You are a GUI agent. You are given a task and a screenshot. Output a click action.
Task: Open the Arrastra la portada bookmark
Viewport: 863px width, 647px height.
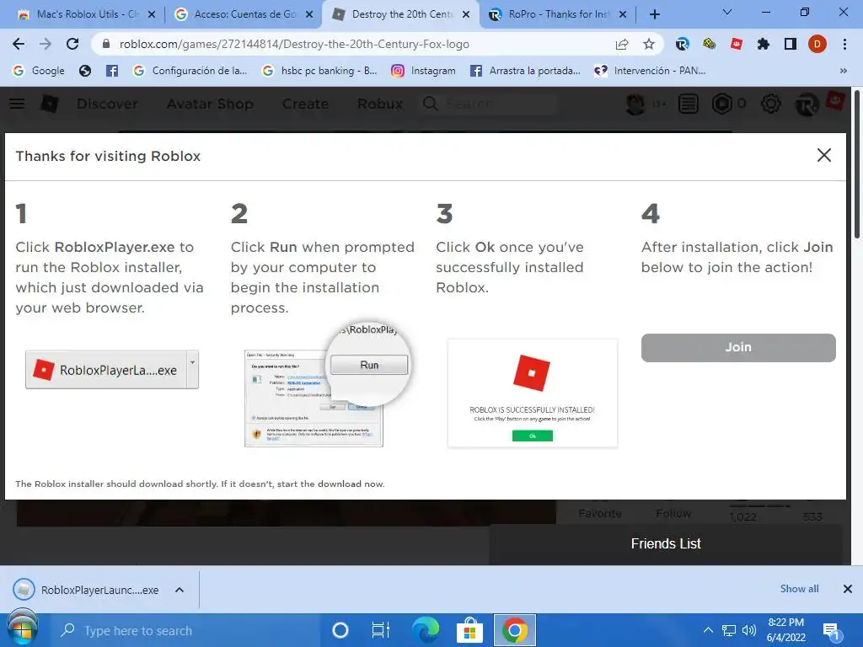pos(526,71)
